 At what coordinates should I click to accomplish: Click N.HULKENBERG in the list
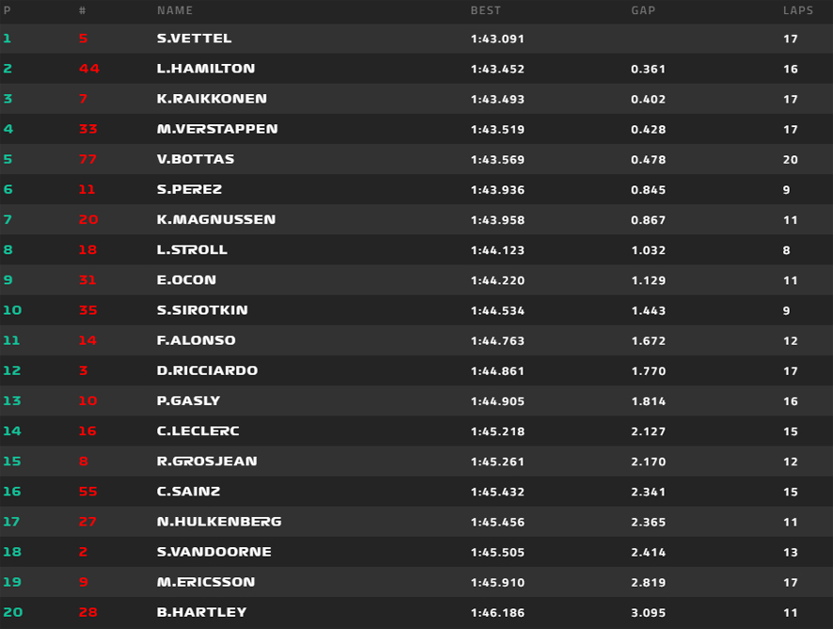(219, 522)
